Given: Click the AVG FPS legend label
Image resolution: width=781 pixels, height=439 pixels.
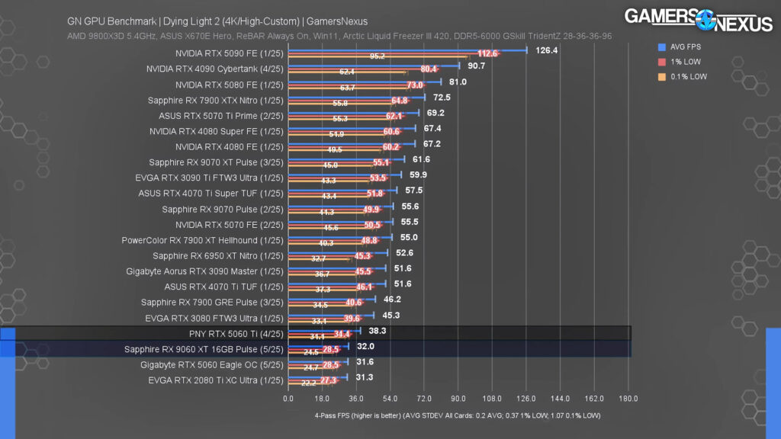Looking at the screenshot, I should pyautogui.click(x=686, y=46).
